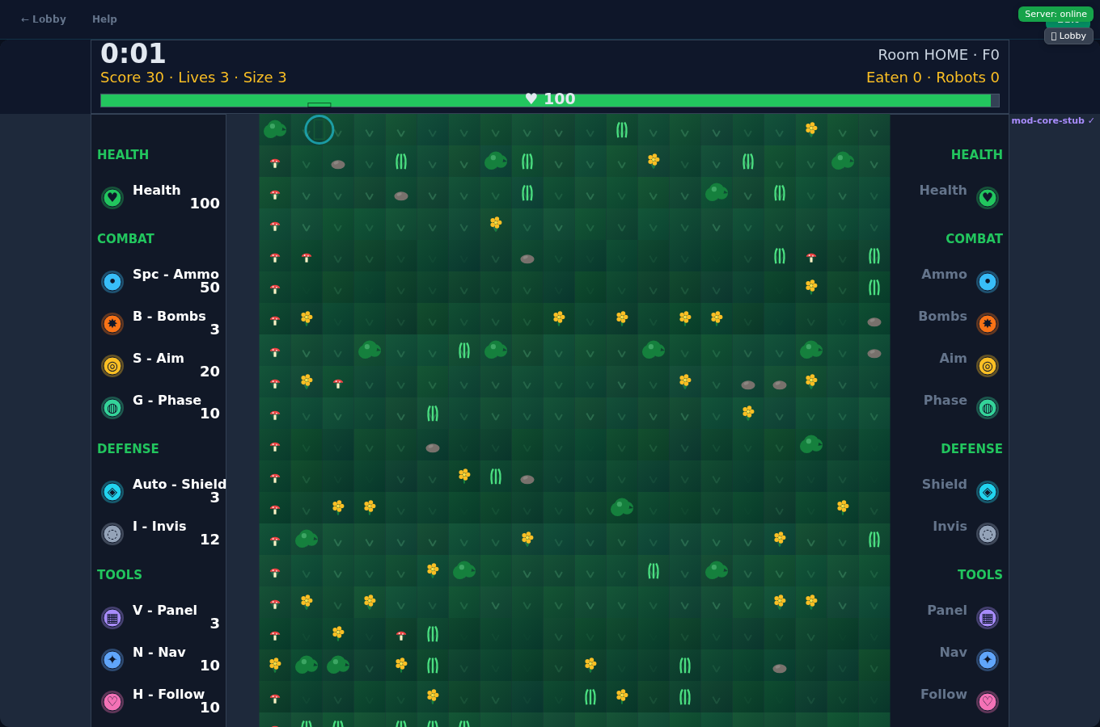This screenshot has height=727, width=1100.
Task: Click the aim count "20"
Action: coord(209,372)
